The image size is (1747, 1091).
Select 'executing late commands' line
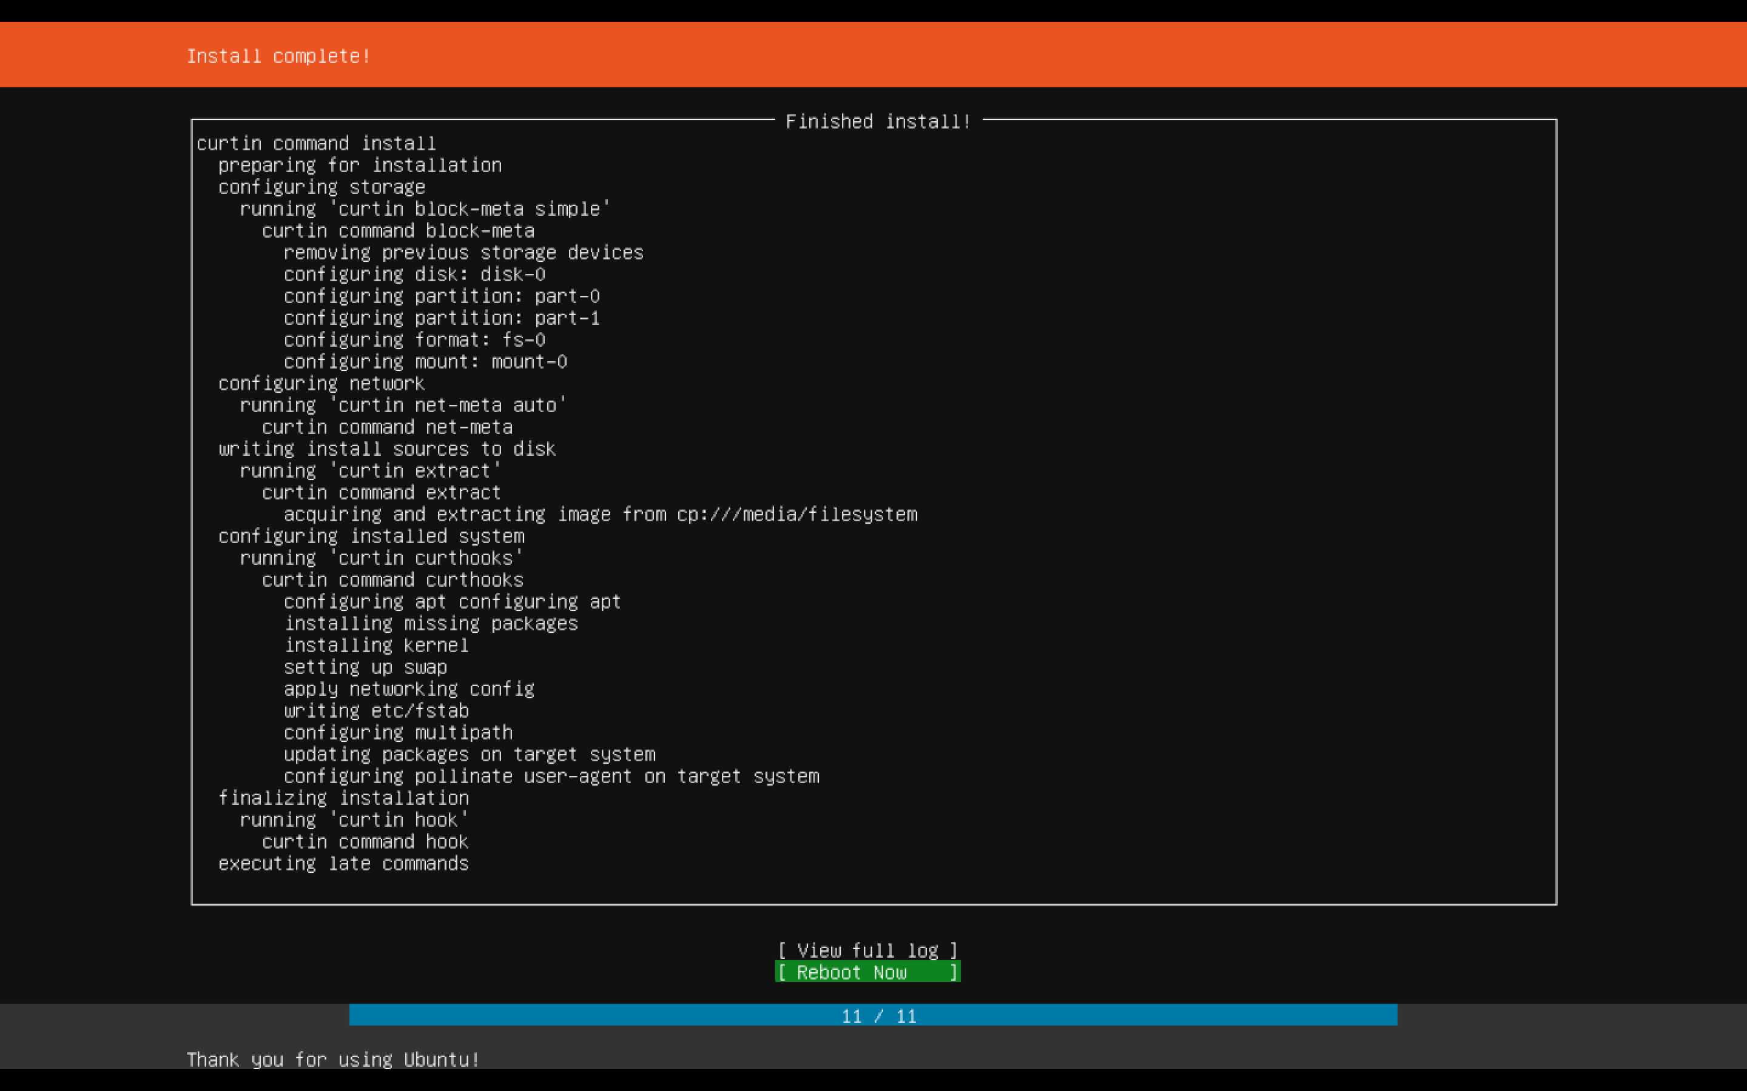[343, 864]
